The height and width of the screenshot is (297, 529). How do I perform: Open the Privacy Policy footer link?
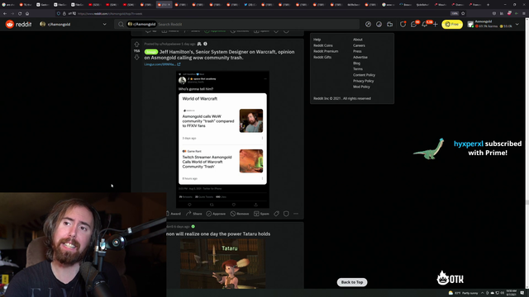click(x=363, y=81)
